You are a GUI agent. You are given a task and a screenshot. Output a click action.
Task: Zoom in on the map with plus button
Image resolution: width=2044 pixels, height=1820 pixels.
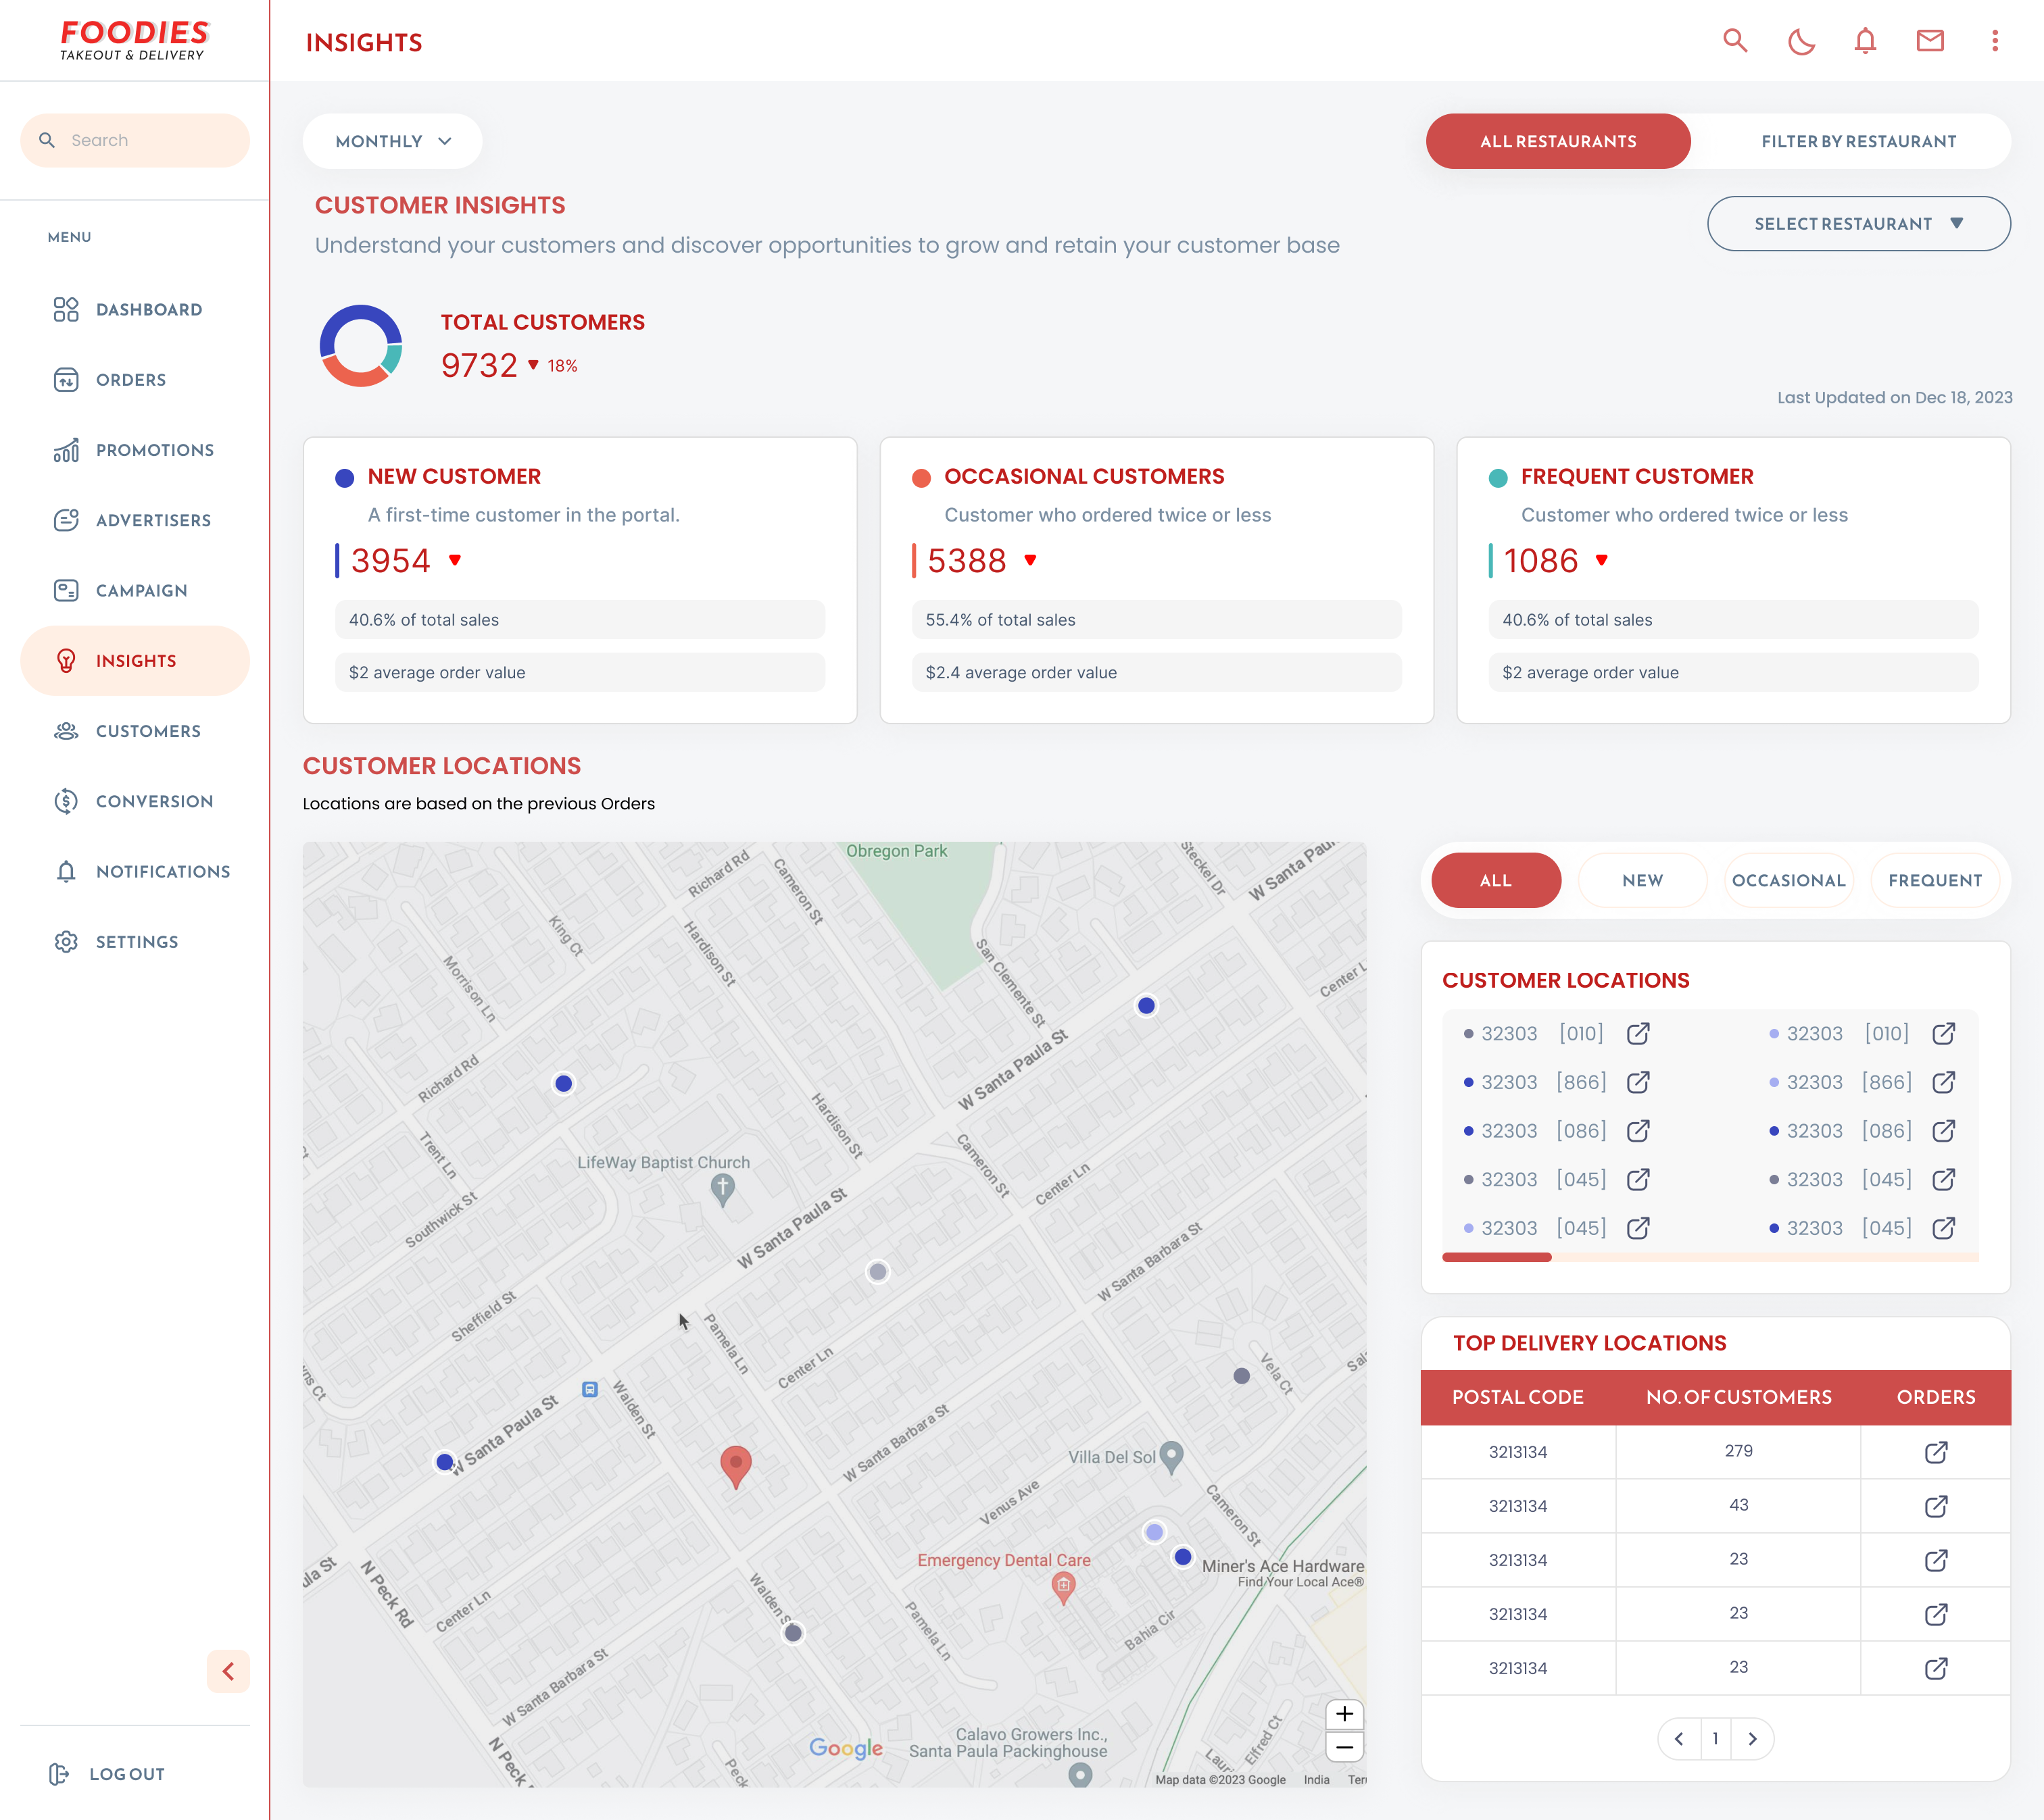(1344, 1714)
